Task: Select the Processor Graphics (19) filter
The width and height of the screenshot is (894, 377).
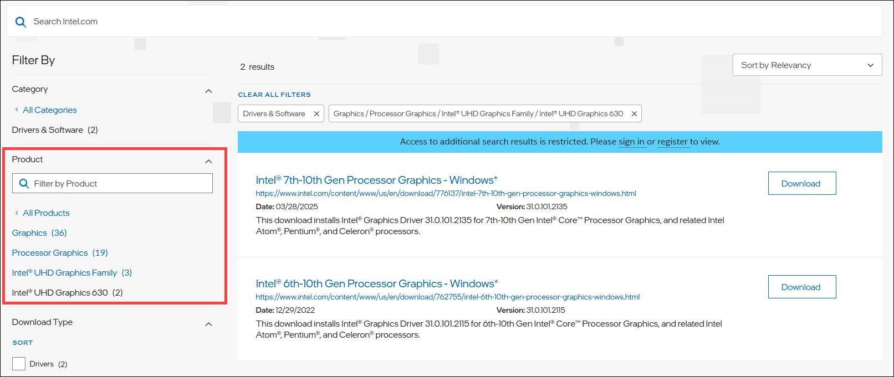Action: [x=60, y=253]
